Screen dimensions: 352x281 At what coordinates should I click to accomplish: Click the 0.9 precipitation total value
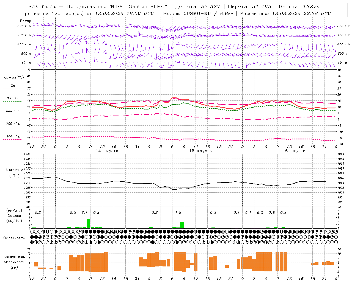pos(96,212)
